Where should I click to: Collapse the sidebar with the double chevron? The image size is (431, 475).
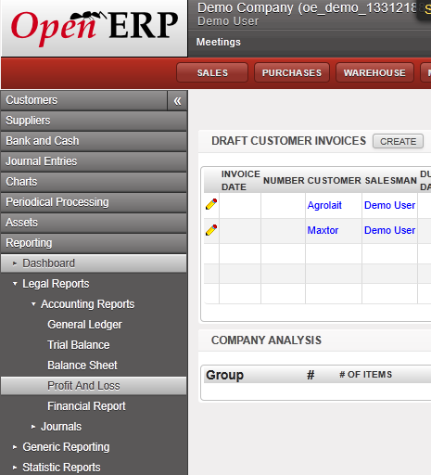click(177, 101)
